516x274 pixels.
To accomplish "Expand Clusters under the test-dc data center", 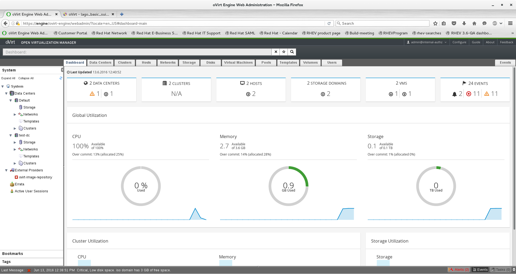I will 15,163.
